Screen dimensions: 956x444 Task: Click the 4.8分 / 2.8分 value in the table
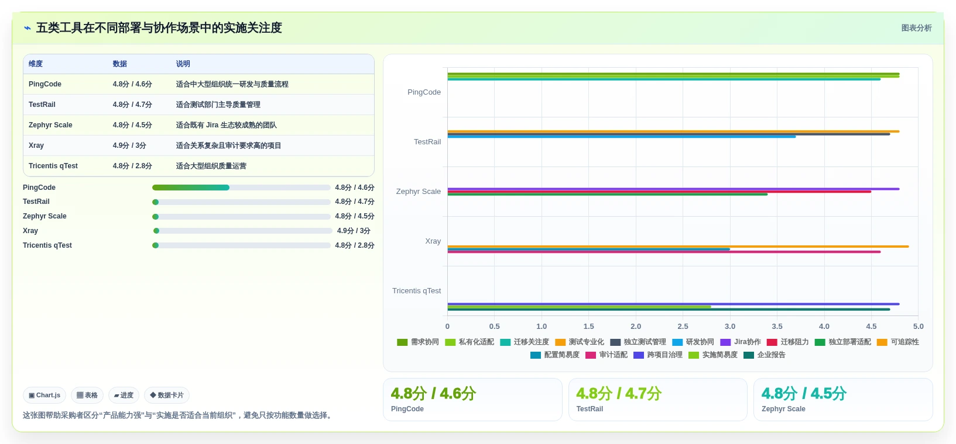132,166
